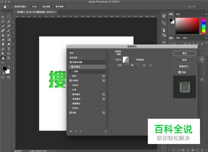Toggle the 消除锯齿 (Anti-aliased) checkbox
This screenshot has height=152, width=208.
click(x=134, y=60)
